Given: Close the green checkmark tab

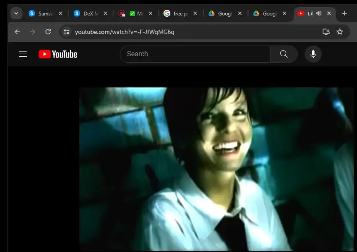Looking at the screenshot, I should pyautogui.click(x=151, y=13).
